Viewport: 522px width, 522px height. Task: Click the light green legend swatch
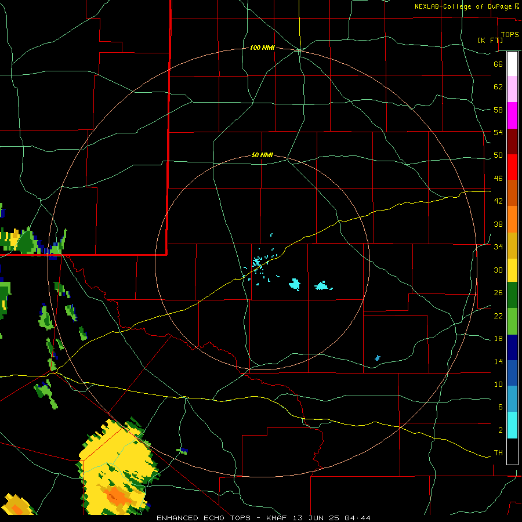point(512,321)
